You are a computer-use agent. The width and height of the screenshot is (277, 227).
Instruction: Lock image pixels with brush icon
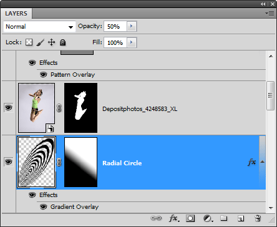point(40,42)
